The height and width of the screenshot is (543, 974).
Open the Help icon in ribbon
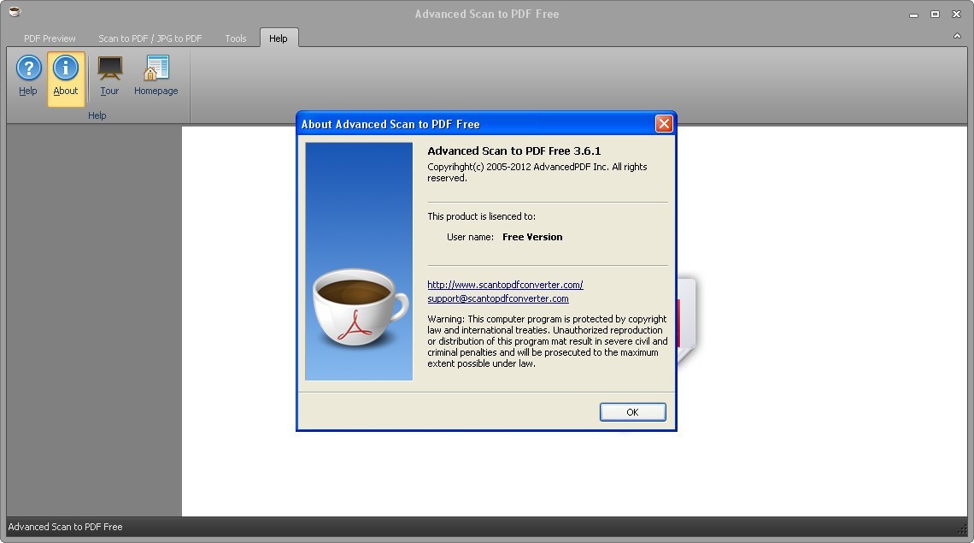(28, 76)
